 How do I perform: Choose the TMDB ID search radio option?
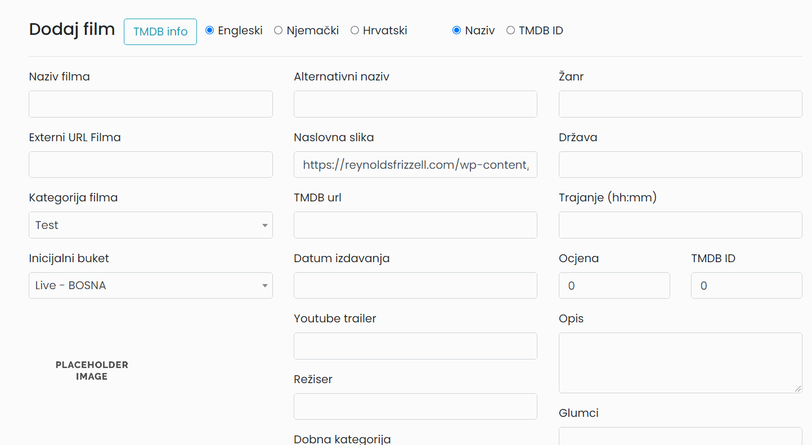(x=510, y=30)
